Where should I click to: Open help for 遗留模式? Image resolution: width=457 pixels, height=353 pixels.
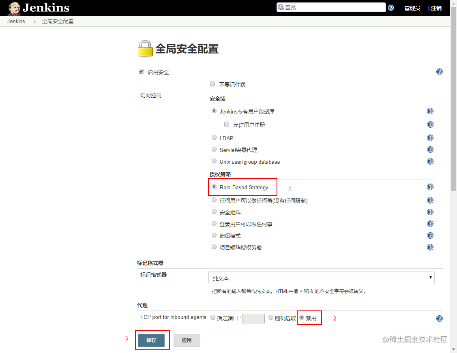point(430,235)
